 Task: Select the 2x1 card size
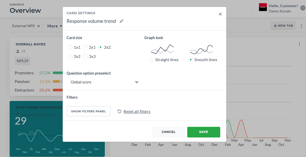tap(85, 47)
